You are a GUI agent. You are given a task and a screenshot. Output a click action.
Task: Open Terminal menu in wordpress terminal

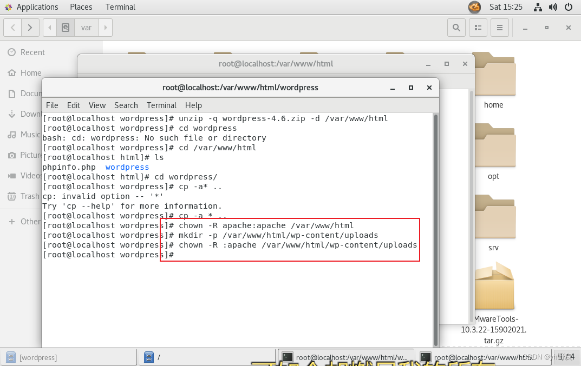(161, 105)
